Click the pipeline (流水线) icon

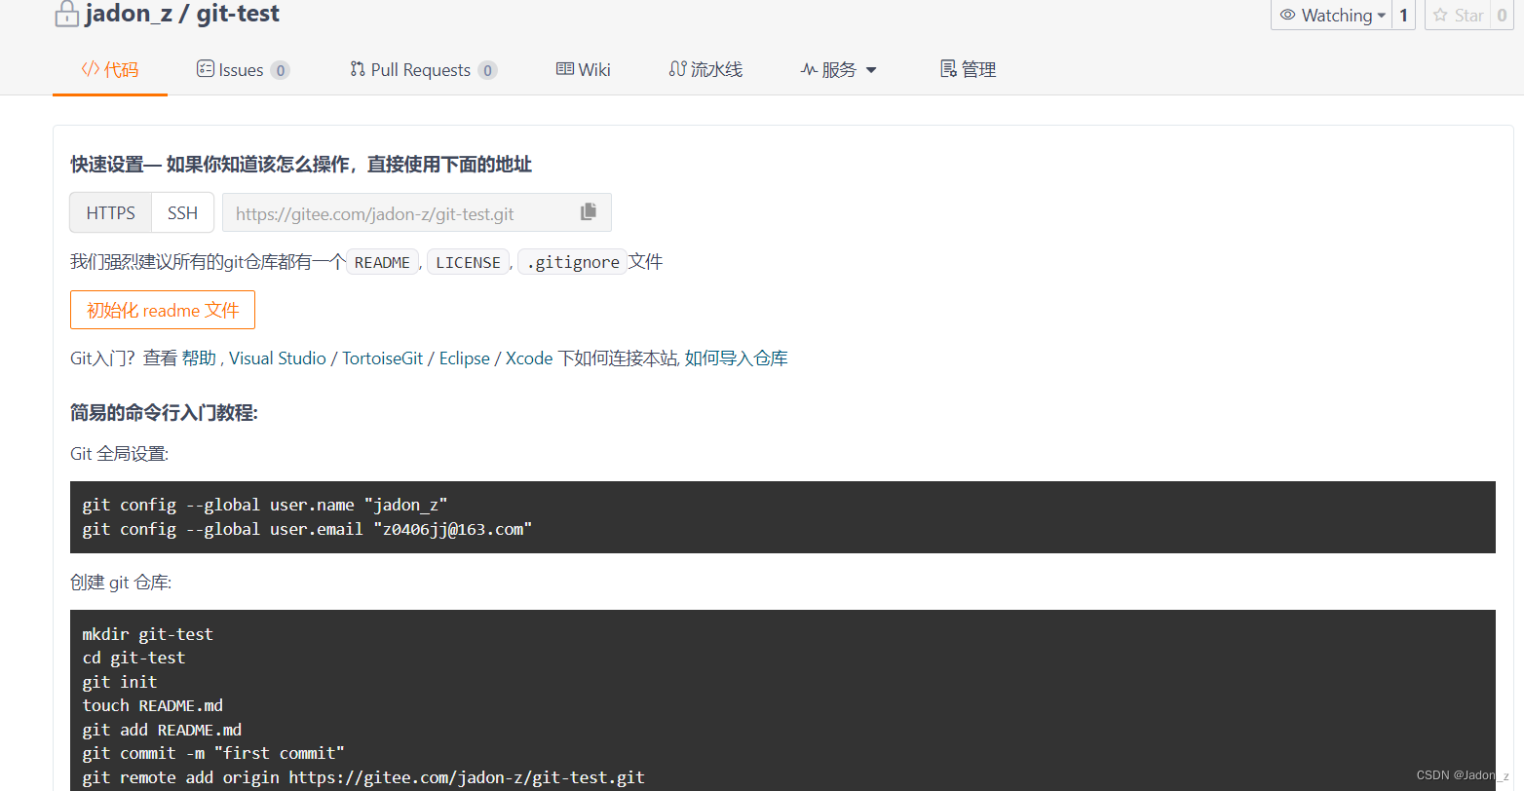point(677,68)
